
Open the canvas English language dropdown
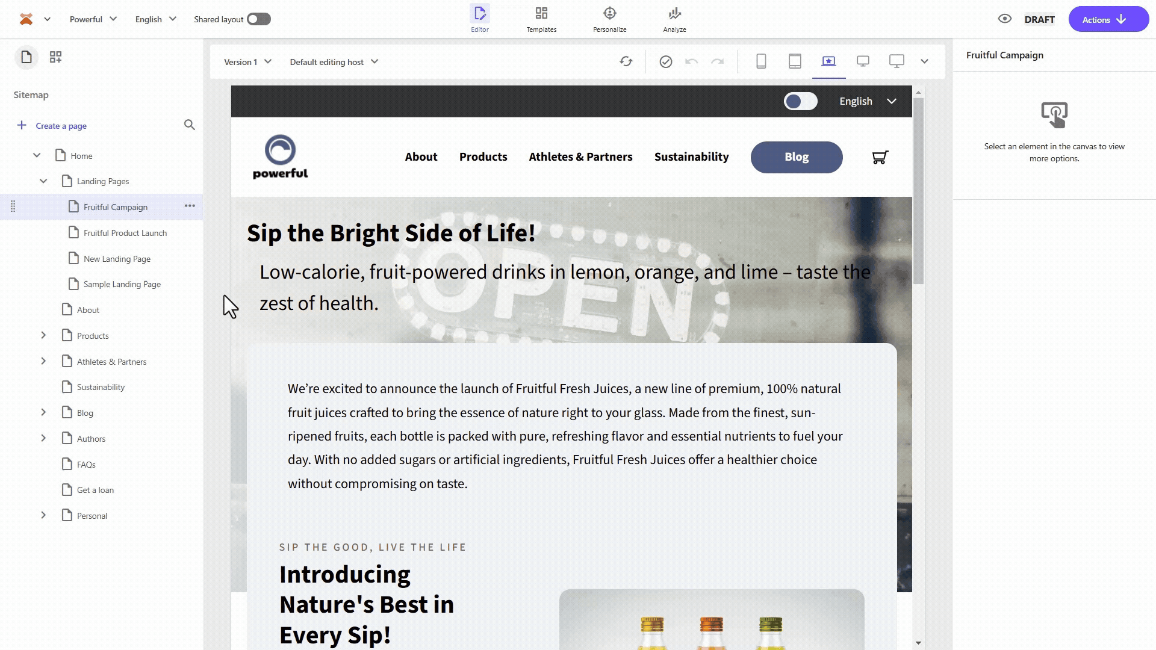point(868,101)
